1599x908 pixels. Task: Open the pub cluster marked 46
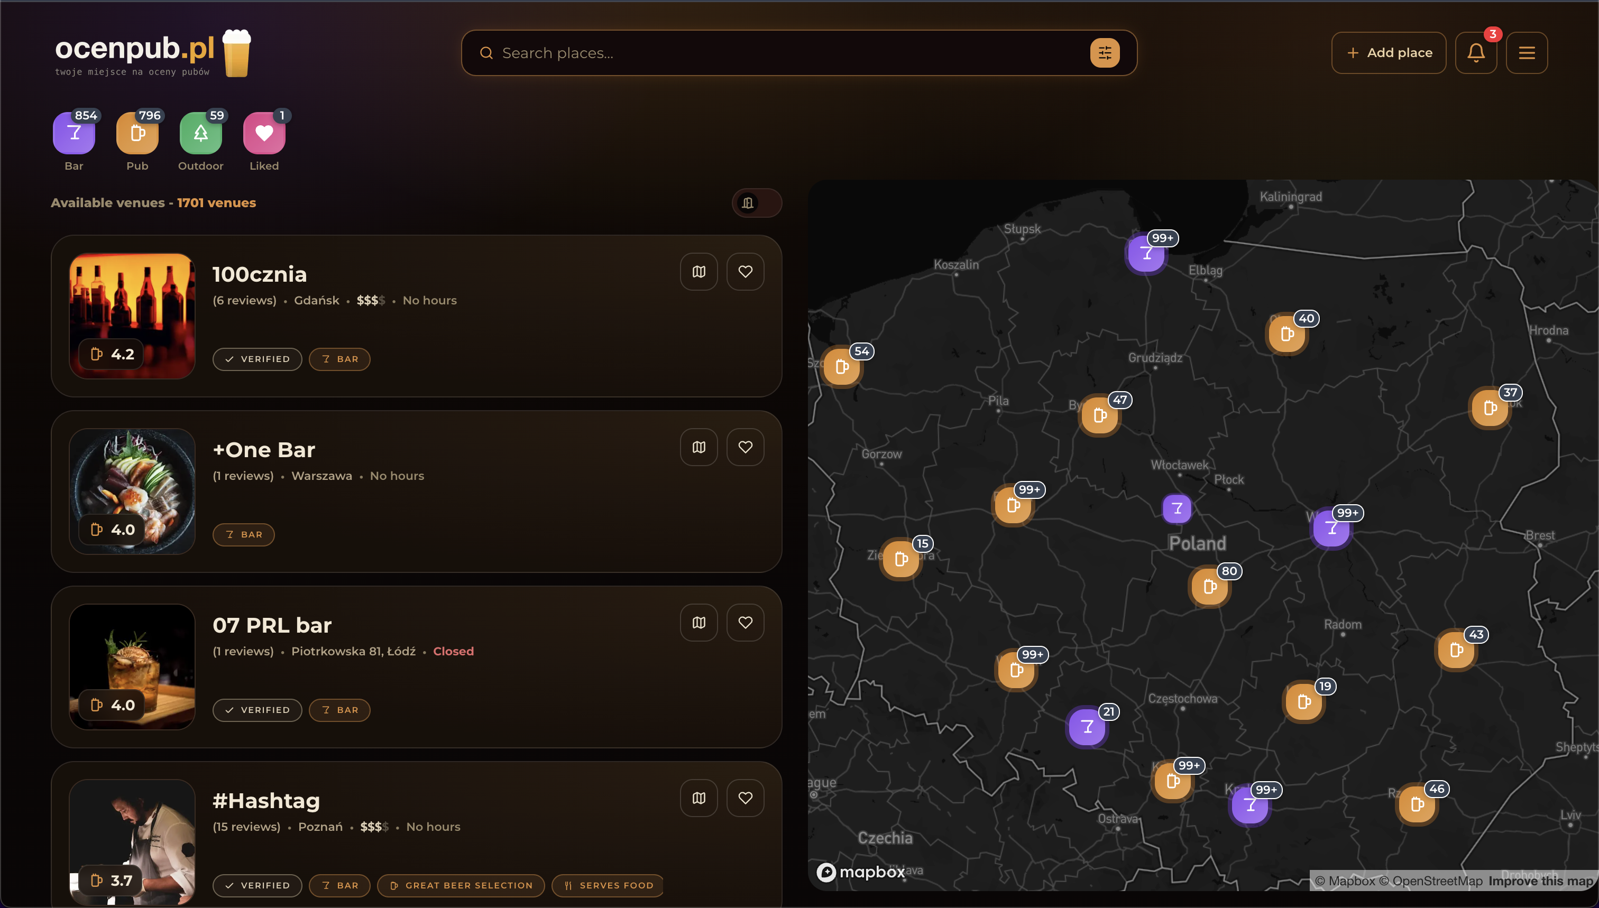(1418, 804)
